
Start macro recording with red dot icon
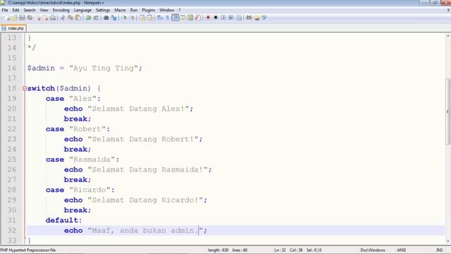point(208,18)
